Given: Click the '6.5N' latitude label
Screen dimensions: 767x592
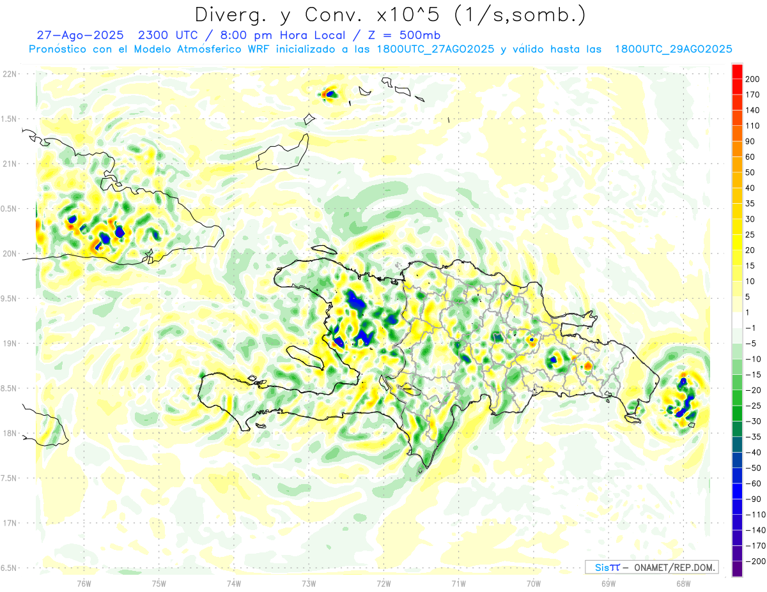Looking at the screenshot, I should pyautogui.click(x=9, y=568).
